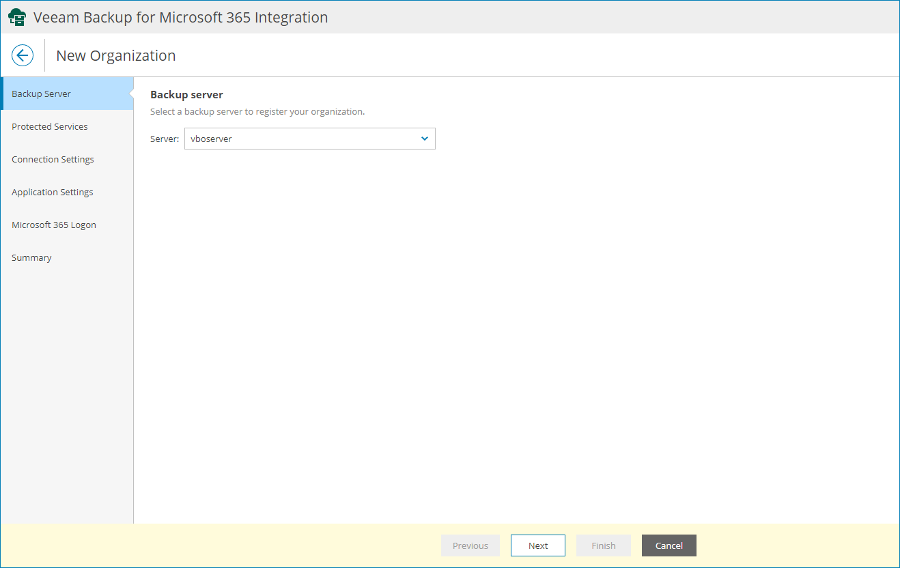Expand the Server dropdown arrow

(x=425, y=139)
